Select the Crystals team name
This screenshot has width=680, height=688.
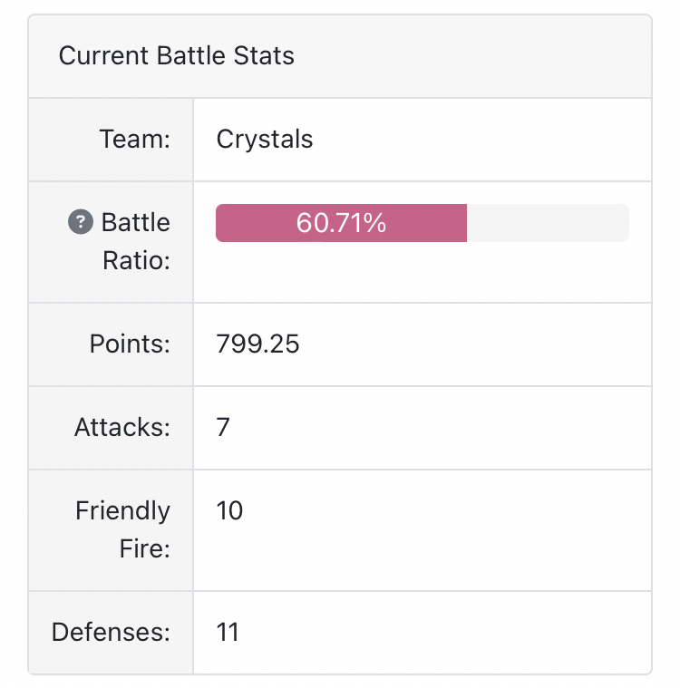(265, 140)
